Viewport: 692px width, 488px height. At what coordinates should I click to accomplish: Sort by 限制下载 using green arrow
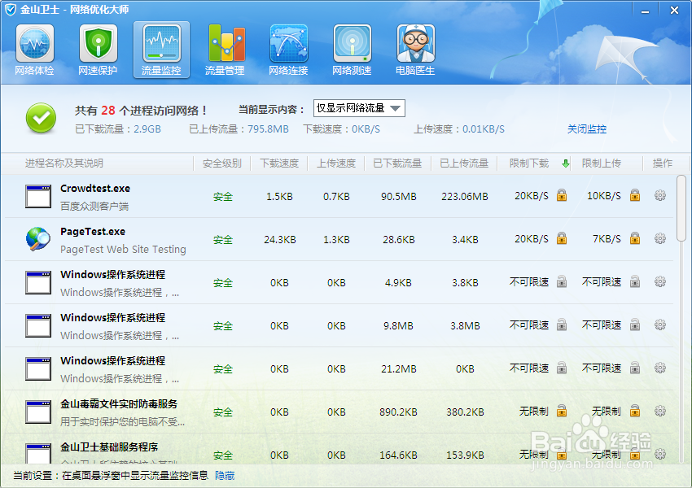(x=565, y=163)
